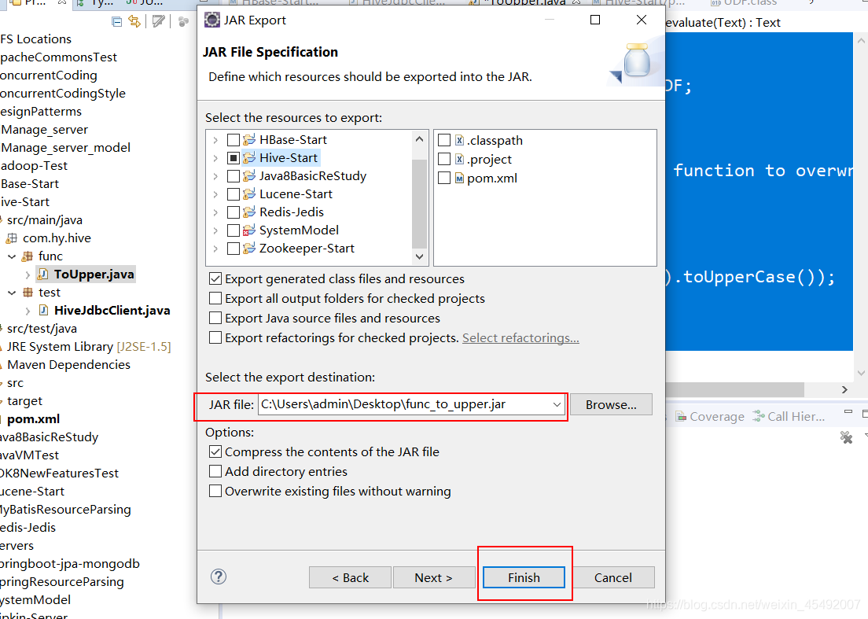
Task: Go to the Next page
Action: (433, 577)
